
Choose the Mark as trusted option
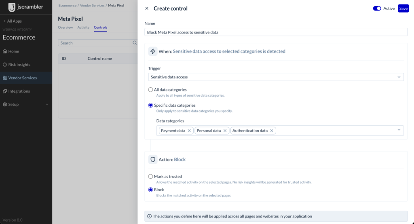pos(150,176)
